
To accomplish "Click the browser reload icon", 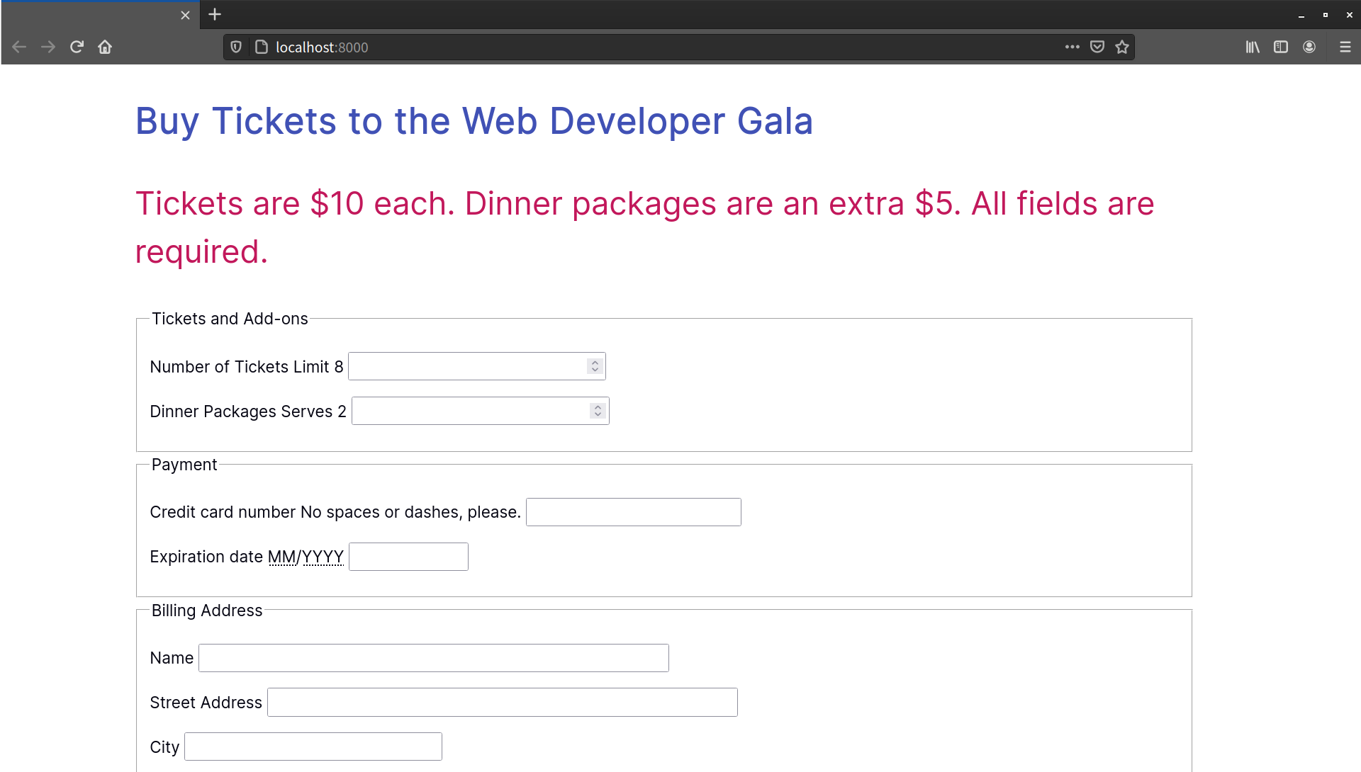I will 77,47.
